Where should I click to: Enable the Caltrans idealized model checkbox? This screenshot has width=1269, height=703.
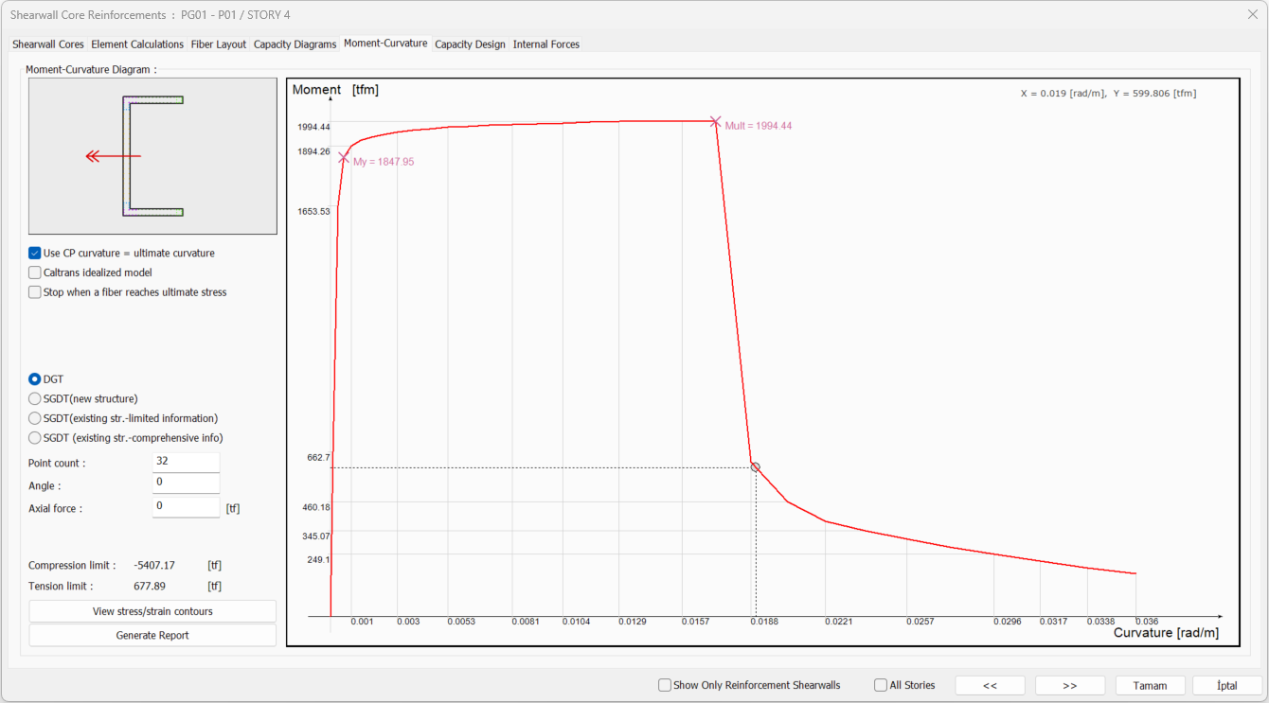35,272
